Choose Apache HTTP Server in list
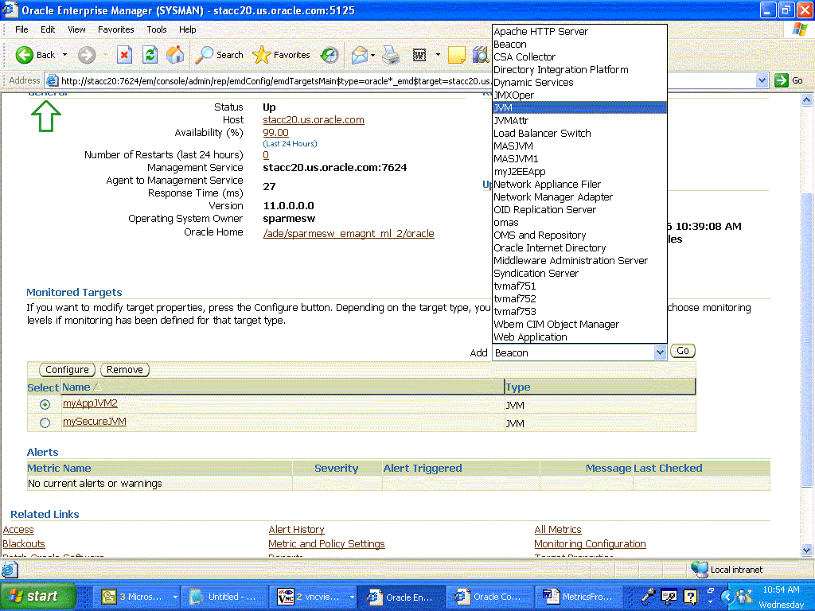The image size is (815, 611). coord(579,31)
